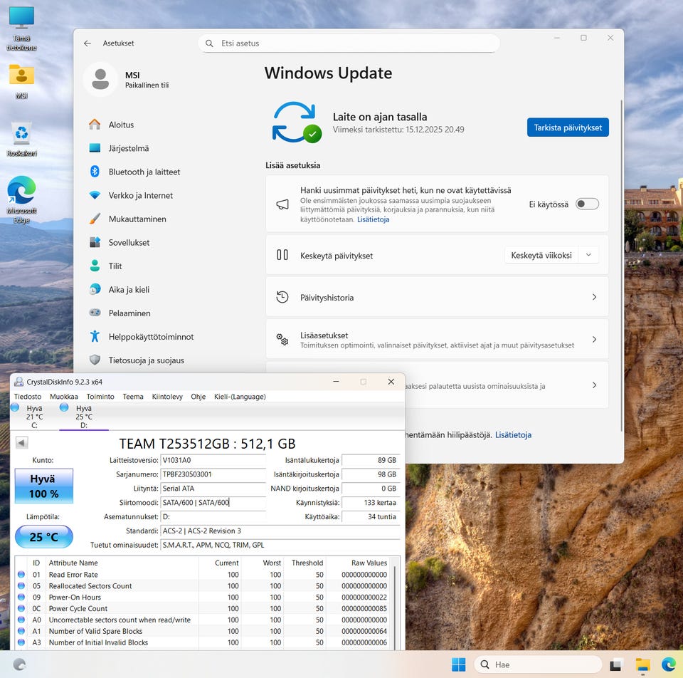
Task: Click the 25 °C temperature button
Action: 44,537
